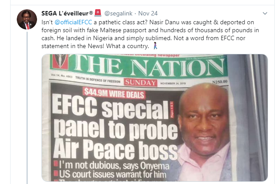This screenshot has height=184, width=280.
Task: Open the @officialEFCC mention link
Action: (x=73, y=22)
